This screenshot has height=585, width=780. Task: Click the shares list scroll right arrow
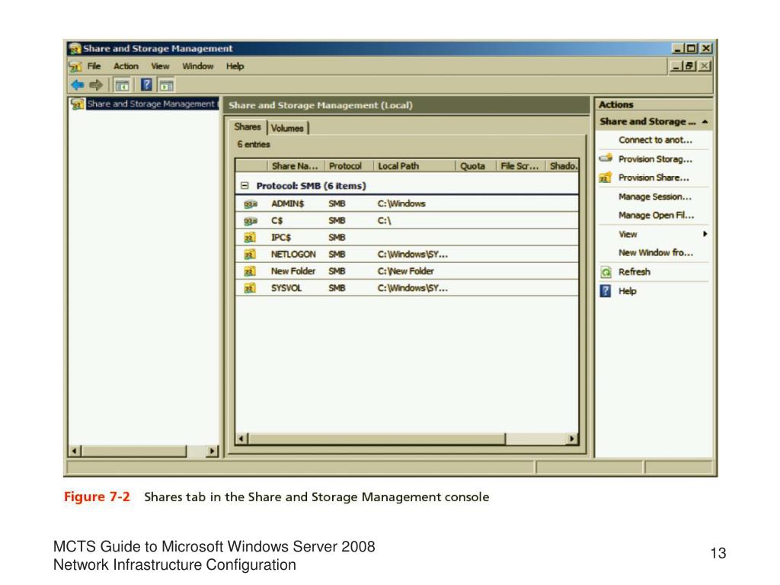[x=572, y=439]
